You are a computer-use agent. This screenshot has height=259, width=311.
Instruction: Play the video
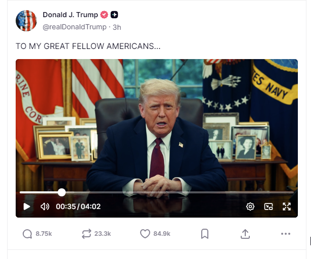pos(27,206)
